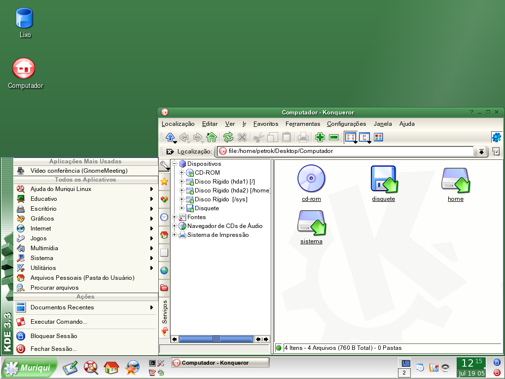Open the history clock sidebar tab
The image size is (505, 379).
(x=164, y=217)
